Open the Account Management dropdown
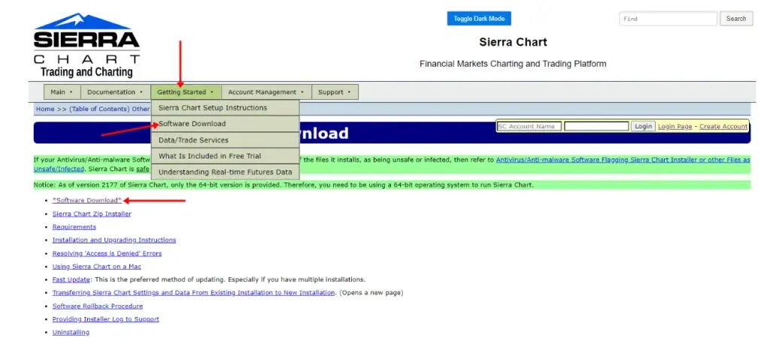The width and height of the screenshot is (770, 353). coord(266,92)
